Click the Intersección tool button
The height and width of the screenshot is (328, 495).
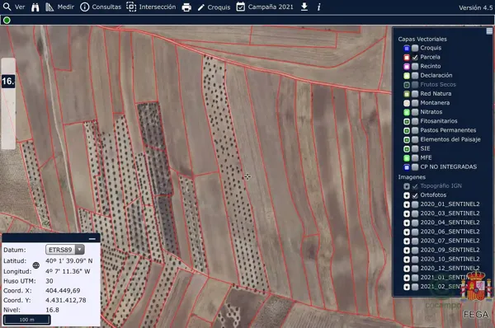click(x=151, y=7)
